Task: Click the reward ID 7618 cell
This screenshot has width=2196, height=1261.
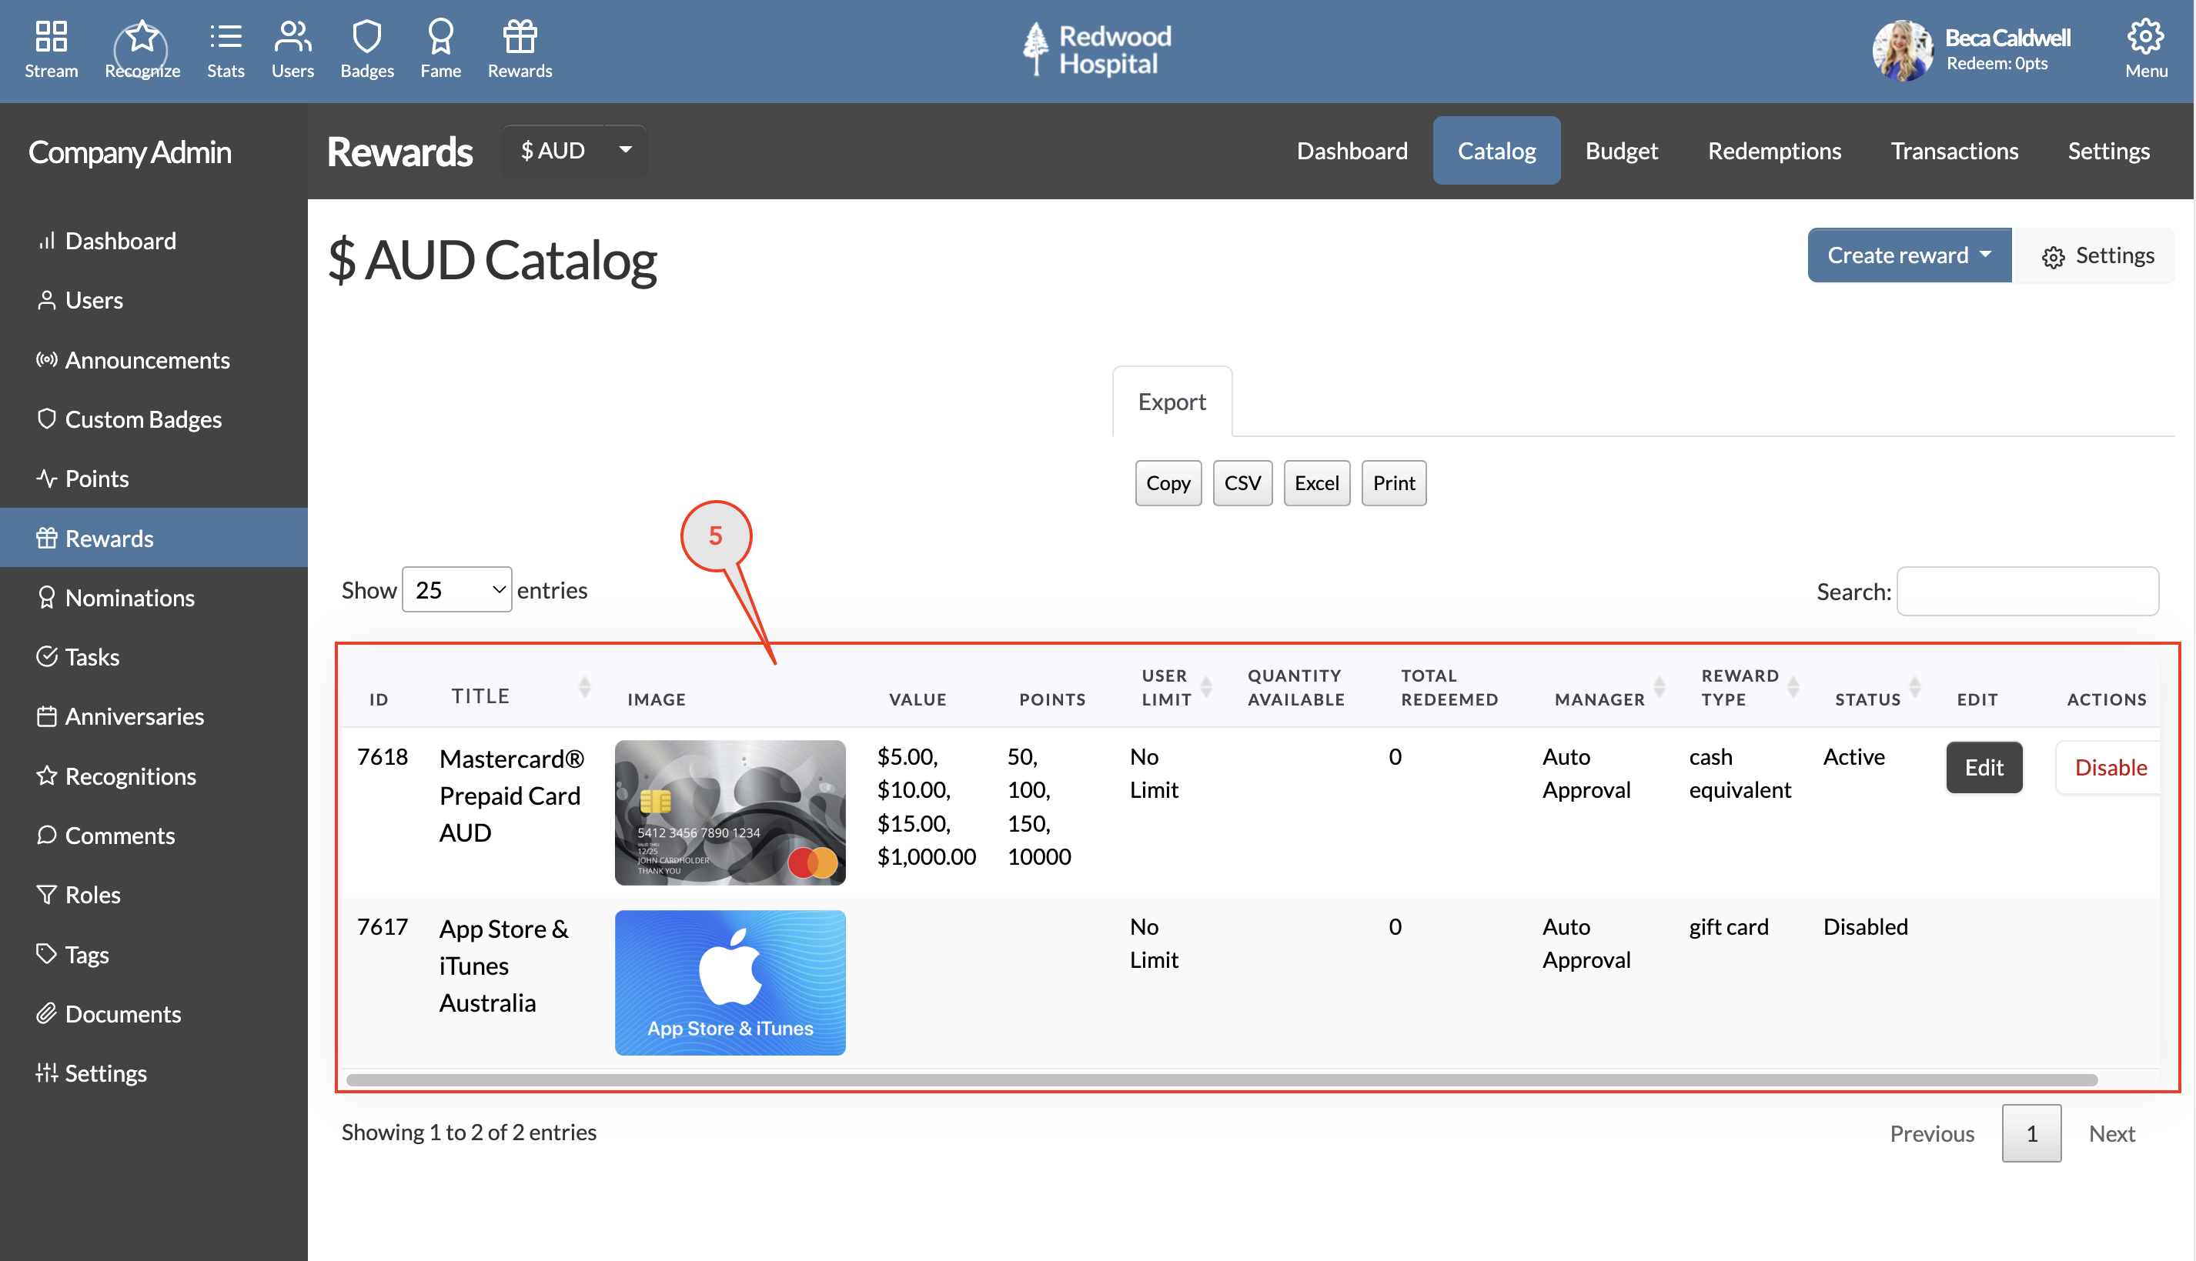Action: [x=382, y=757]
